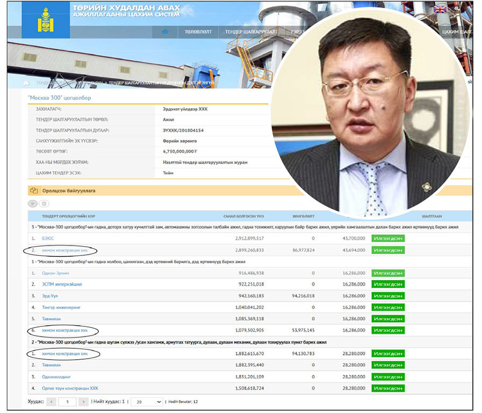Open the rows-per-page dropdown showing 20

(x=147, y=402)
